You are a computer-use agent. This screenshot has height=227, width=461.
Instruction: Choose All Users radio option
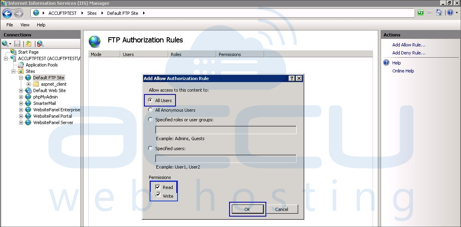(x=150, y=100)
